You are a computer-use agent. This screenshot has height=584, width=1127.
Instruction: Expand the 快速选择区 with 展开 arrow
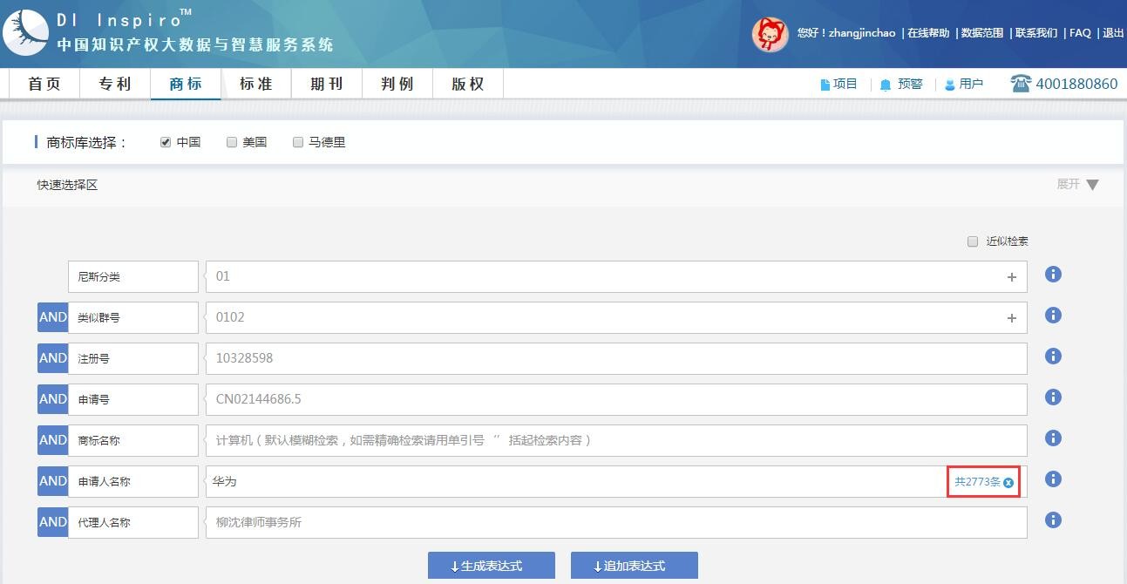[x=1092, y=185]
